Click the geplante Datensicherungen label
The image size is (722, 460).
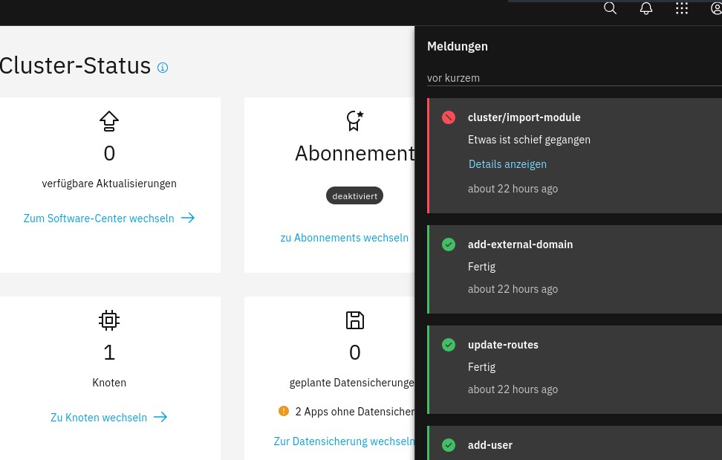click(x=352, y=383)
